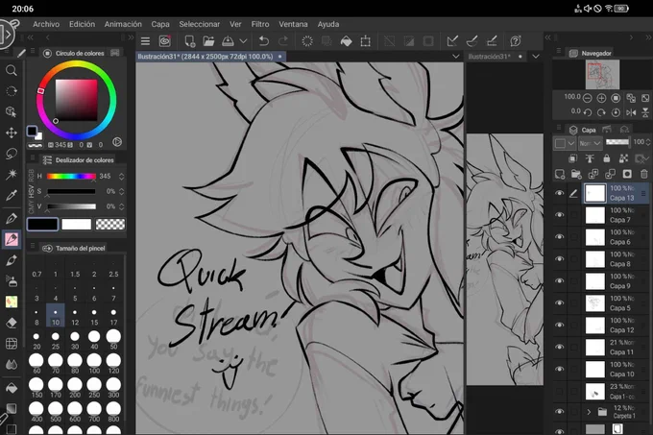The height and width of the screenshot is (435, 653).
Task: Toggle Lock transparent pixels icon
Action: (623, 158)
